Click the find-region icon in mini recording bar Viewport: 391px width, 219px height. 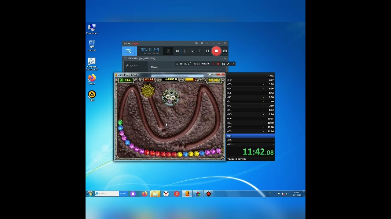tap(185, 64)
